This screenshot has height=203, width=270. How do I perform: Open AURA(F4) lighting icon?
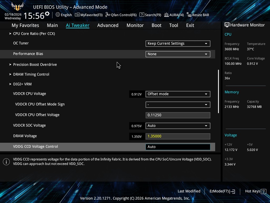[166, 15]
